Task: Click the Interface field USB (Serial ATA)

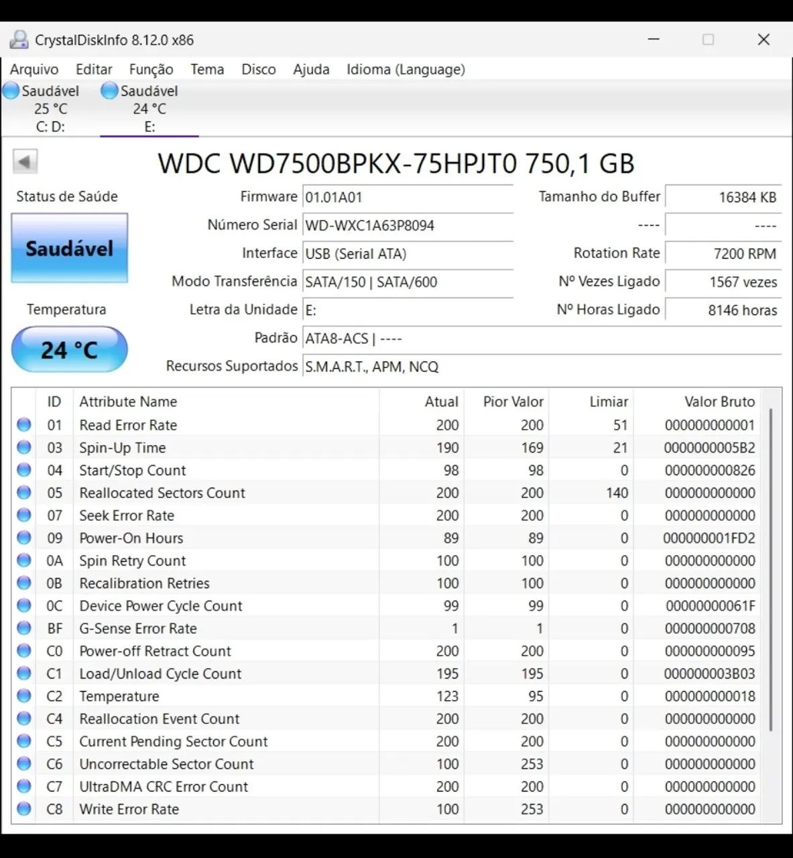Action: (408, 253)
